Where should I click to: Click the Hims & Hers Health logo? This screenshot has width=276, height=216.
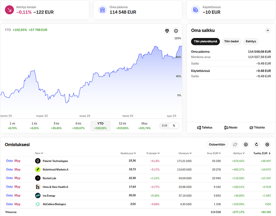click(38, 187)
